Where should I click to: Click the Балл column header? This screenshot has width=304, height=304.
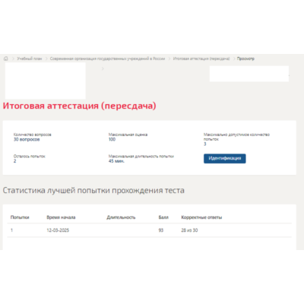pyautogui.click(x=163, y=217)
